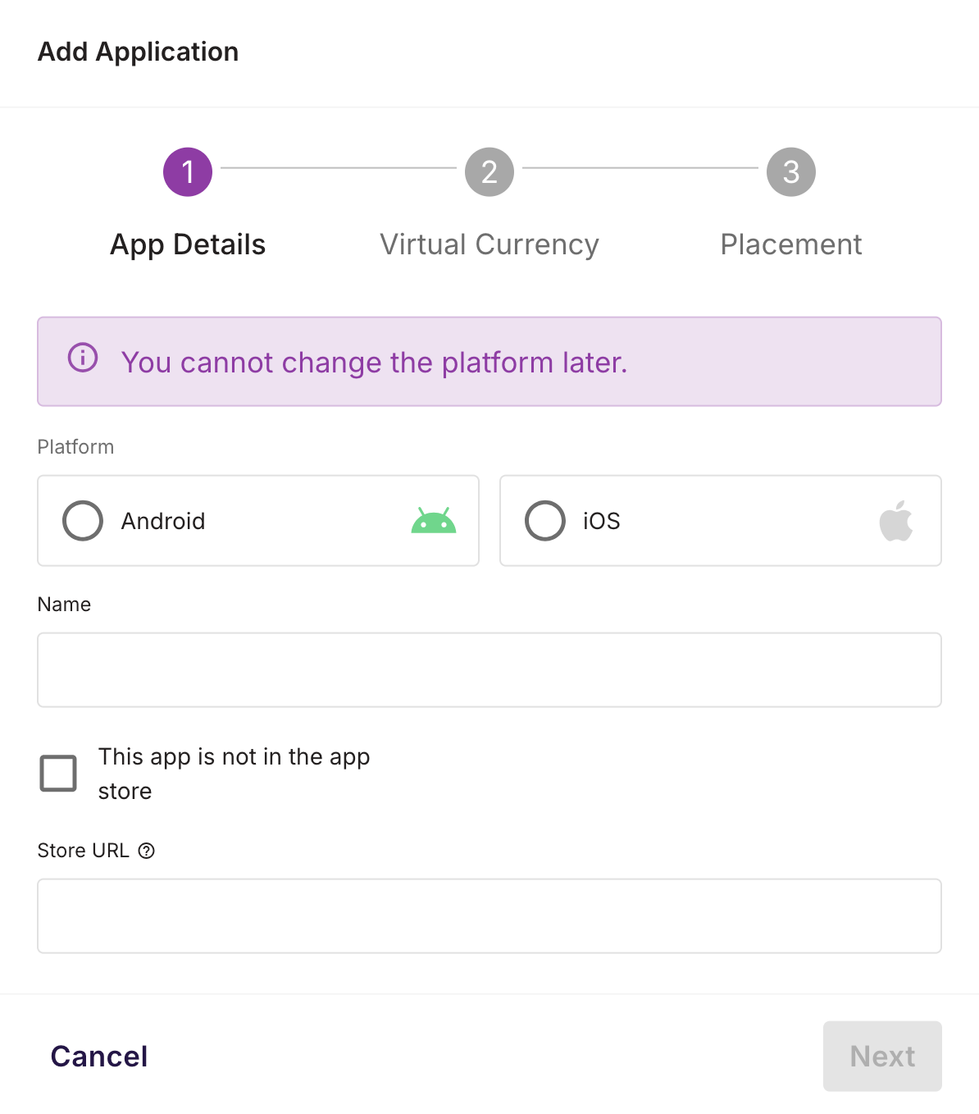The height and width of the screenshot is (1114, 979).
Task: Go to step 1 App Details circle
Action: (188, 172)
